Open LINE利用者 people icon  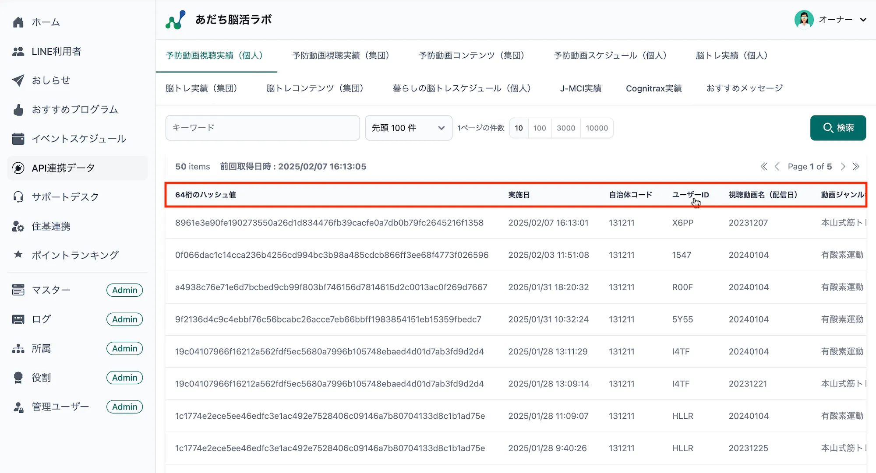(18, 51)
